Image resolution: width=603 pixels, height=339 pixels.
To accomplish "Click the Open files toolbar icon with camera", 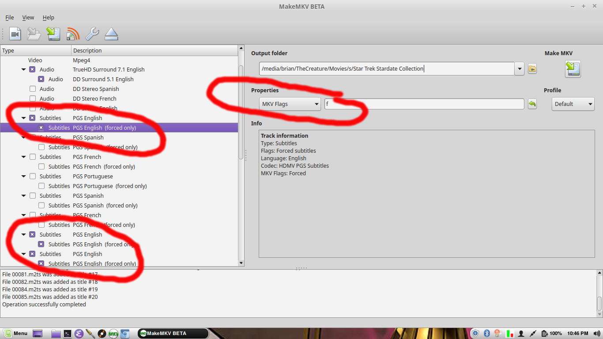I will [15, 34].
